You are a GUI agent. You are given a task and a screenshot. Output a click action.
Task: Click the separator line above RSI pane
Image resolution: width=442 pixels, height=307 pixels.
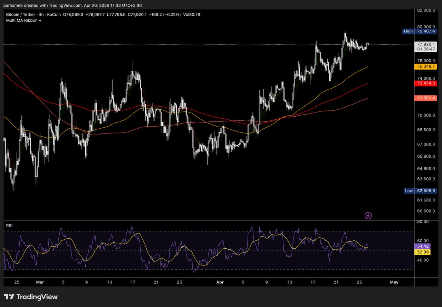(207, 220)
